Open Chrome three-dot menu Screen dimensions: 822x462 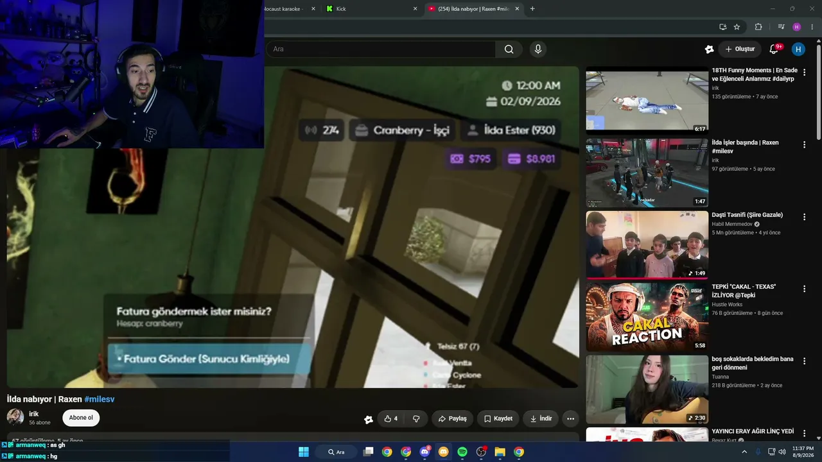pyautogui.click(x=812, y=27)
